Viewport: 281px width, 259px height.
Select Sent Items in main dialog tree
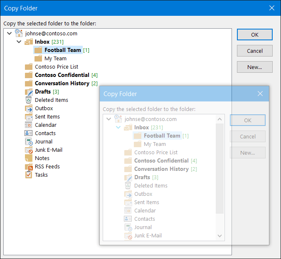pos(47,117)
